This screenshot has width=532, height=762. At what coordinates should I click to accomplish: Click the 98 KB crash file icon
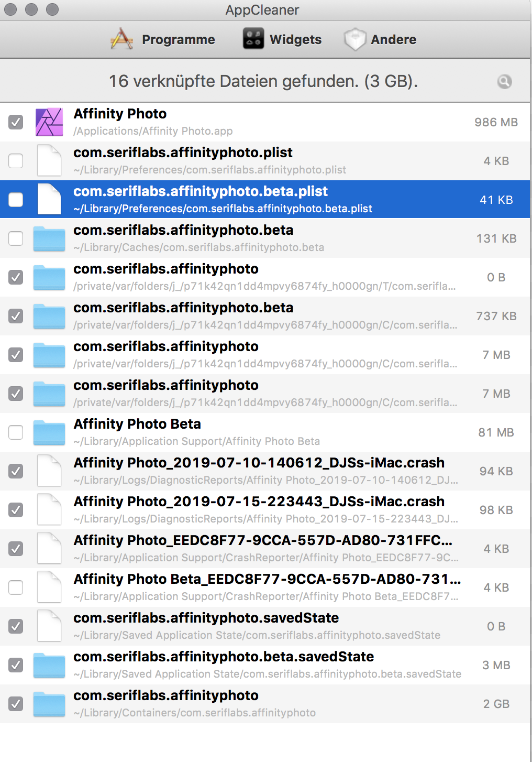click(x=49, y=510)
